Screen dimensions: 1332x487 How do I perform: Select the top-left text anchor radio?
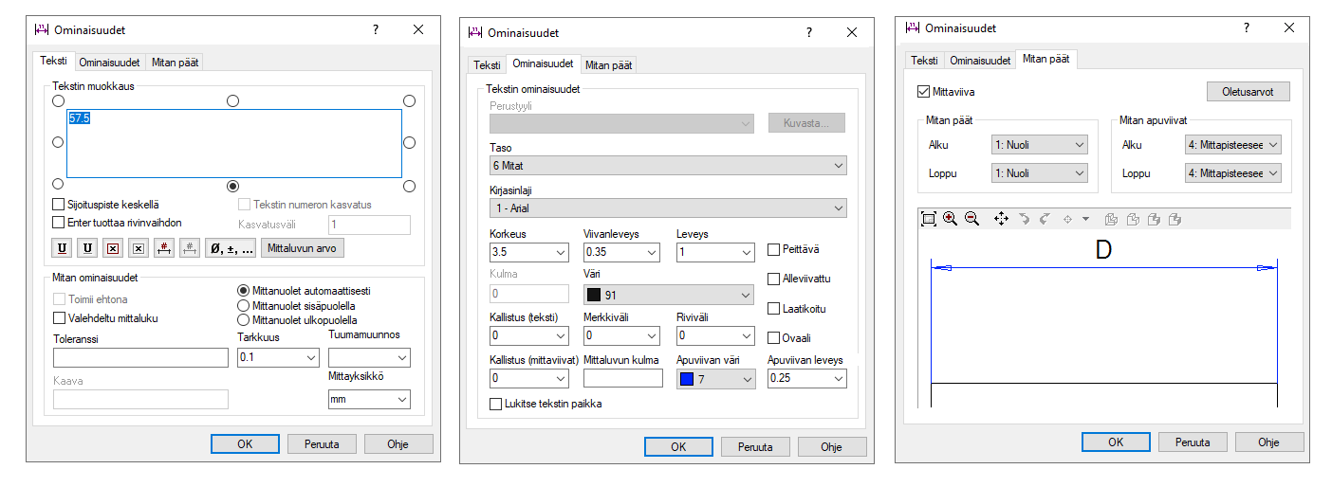tap(58, 100)
